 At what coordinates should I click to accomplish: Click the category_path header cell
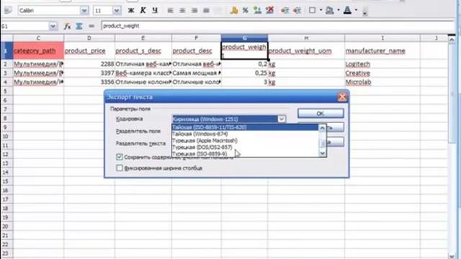click(x=38, y=51)
